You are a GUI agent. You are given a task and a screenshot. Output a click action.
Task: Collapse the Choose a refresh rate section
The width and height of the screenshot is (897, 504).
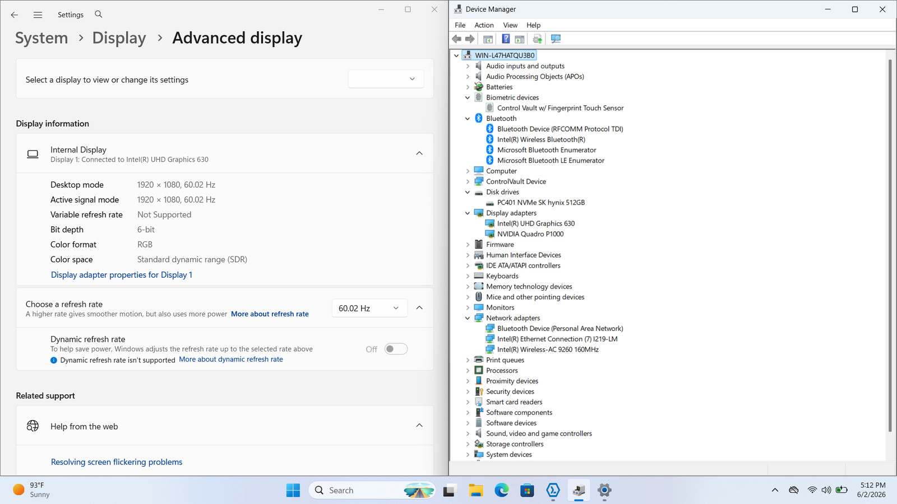tap(419, 308)
